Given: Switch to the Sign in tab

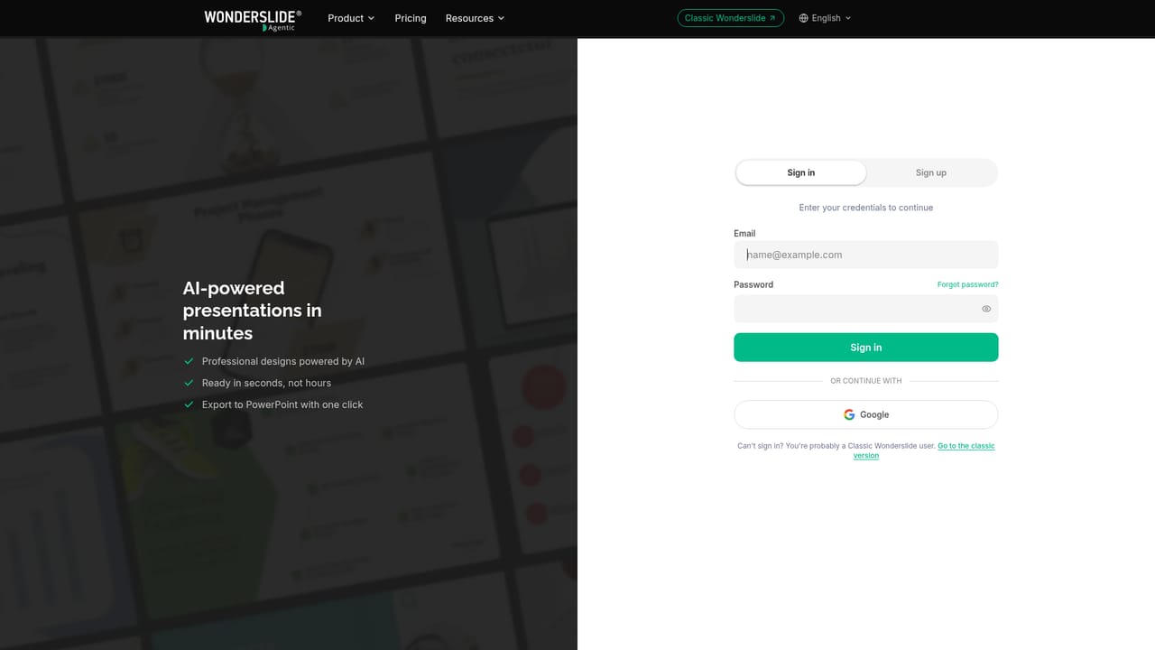Looking at the screenshot, I should point(801,172).
